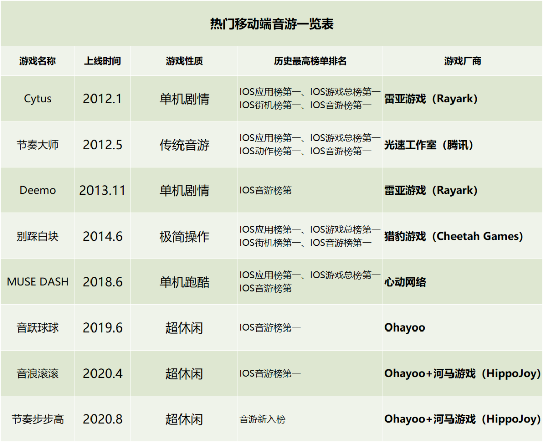Click the 节奏步步高 game name cell

pyautogui.click(x=37, y=419)
